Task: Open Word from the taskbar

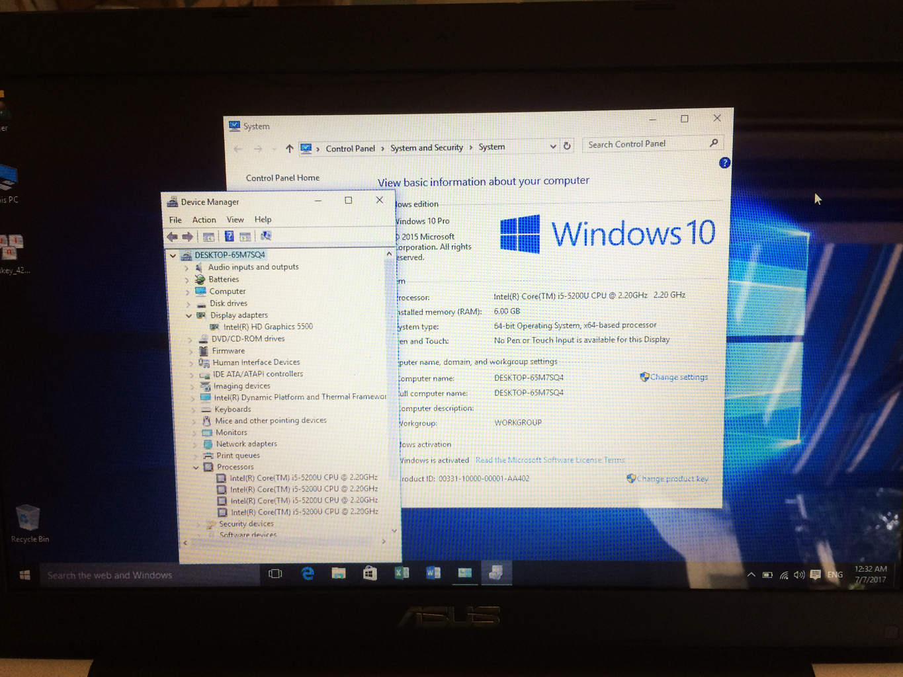Action: (x=433, y=573)
